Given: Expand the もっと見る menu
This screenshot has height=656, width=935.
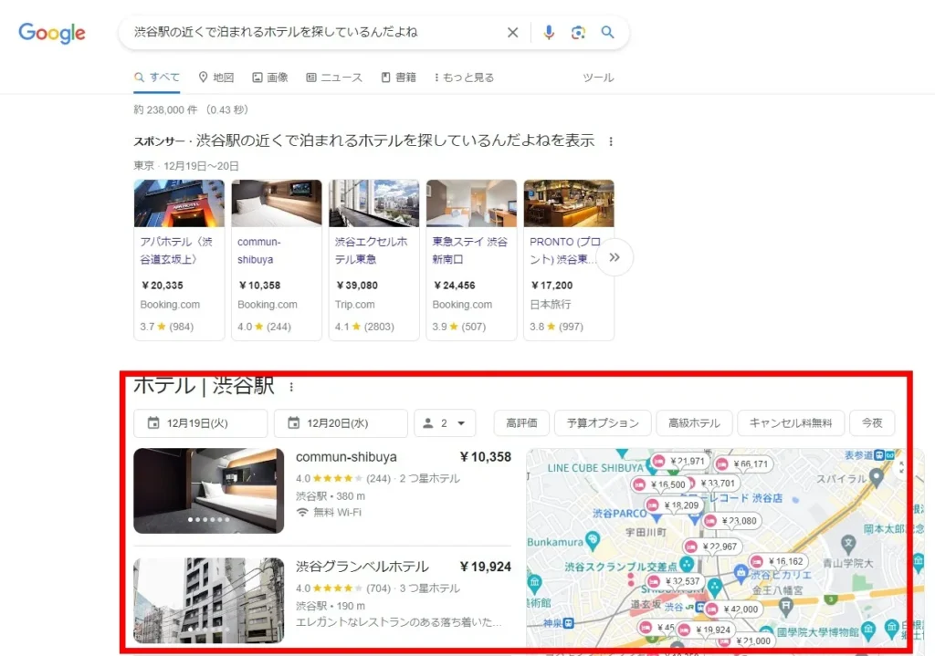Looking at the screenshot, I should pos(464,78).
